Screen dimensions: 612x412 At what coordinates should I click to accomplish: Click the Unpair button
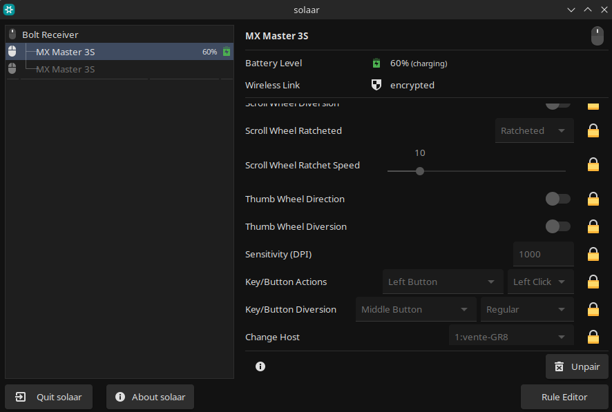577,366
